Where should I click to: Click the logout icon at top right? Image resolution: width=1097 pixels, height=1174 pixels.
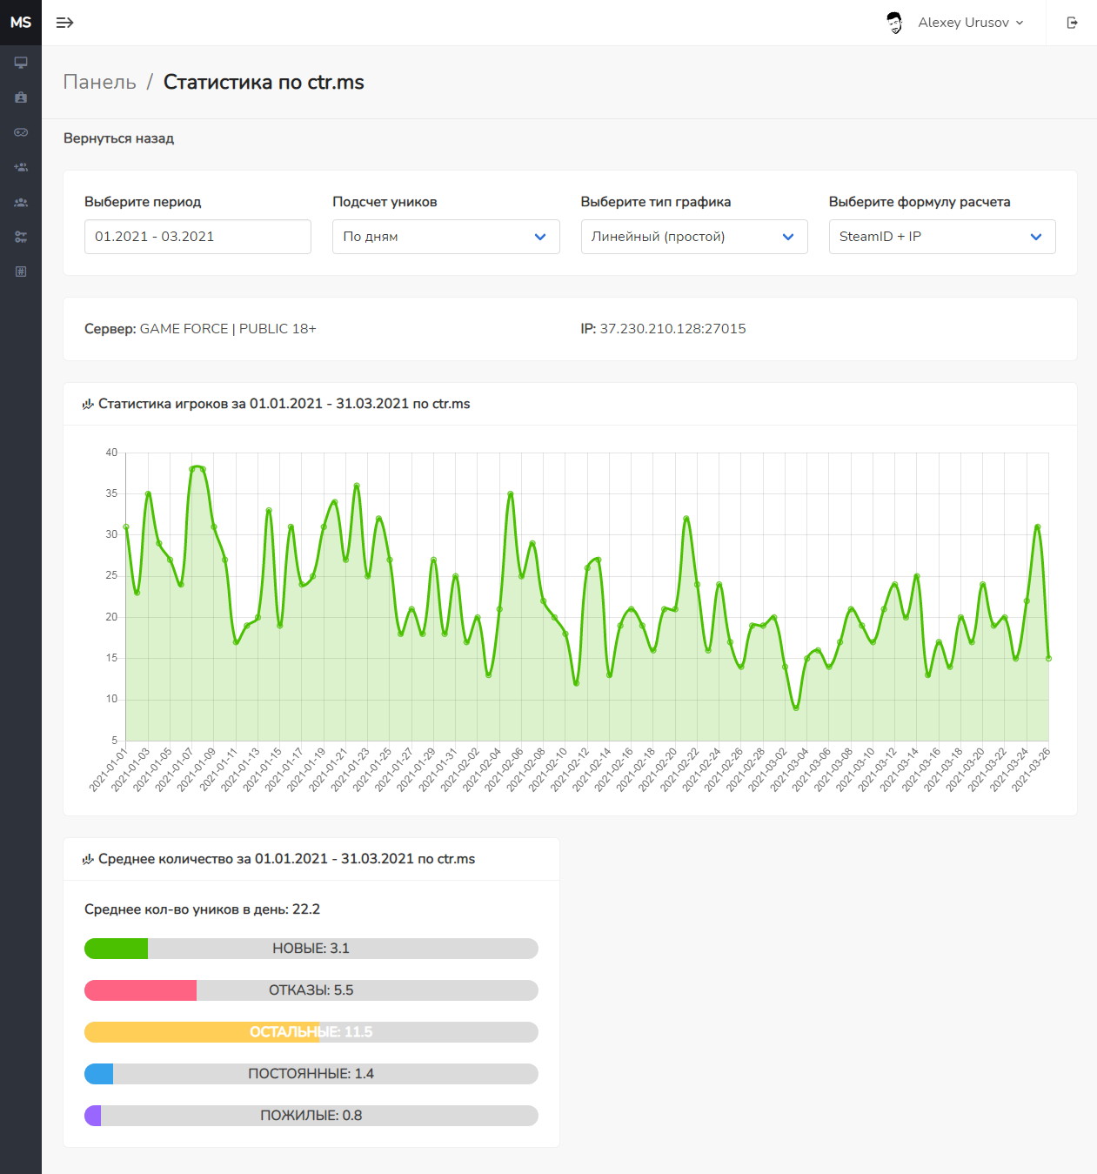point(1072,23)
